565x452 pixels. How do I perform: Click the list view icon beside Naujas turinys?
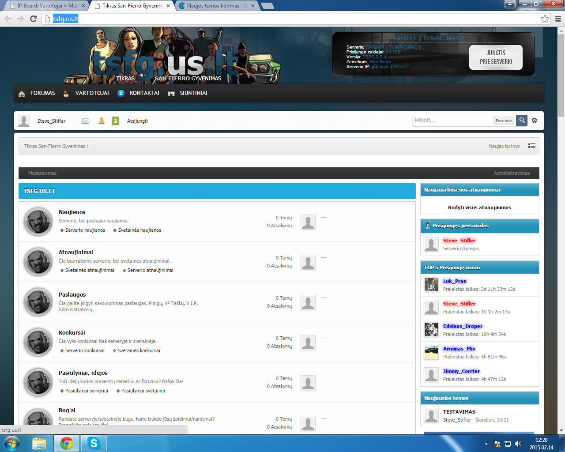(x=532, y=146)
